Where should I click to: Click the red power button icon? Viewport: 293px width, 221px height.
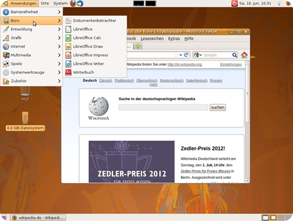coord(234,4)
